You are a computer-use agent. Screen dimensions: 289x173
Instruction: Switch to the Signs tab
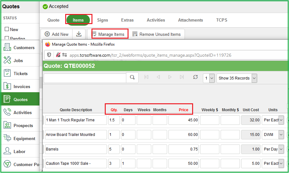click(103, 20)
